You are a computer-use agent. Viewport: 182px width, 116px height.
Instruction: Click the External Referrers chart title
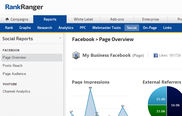162,82
